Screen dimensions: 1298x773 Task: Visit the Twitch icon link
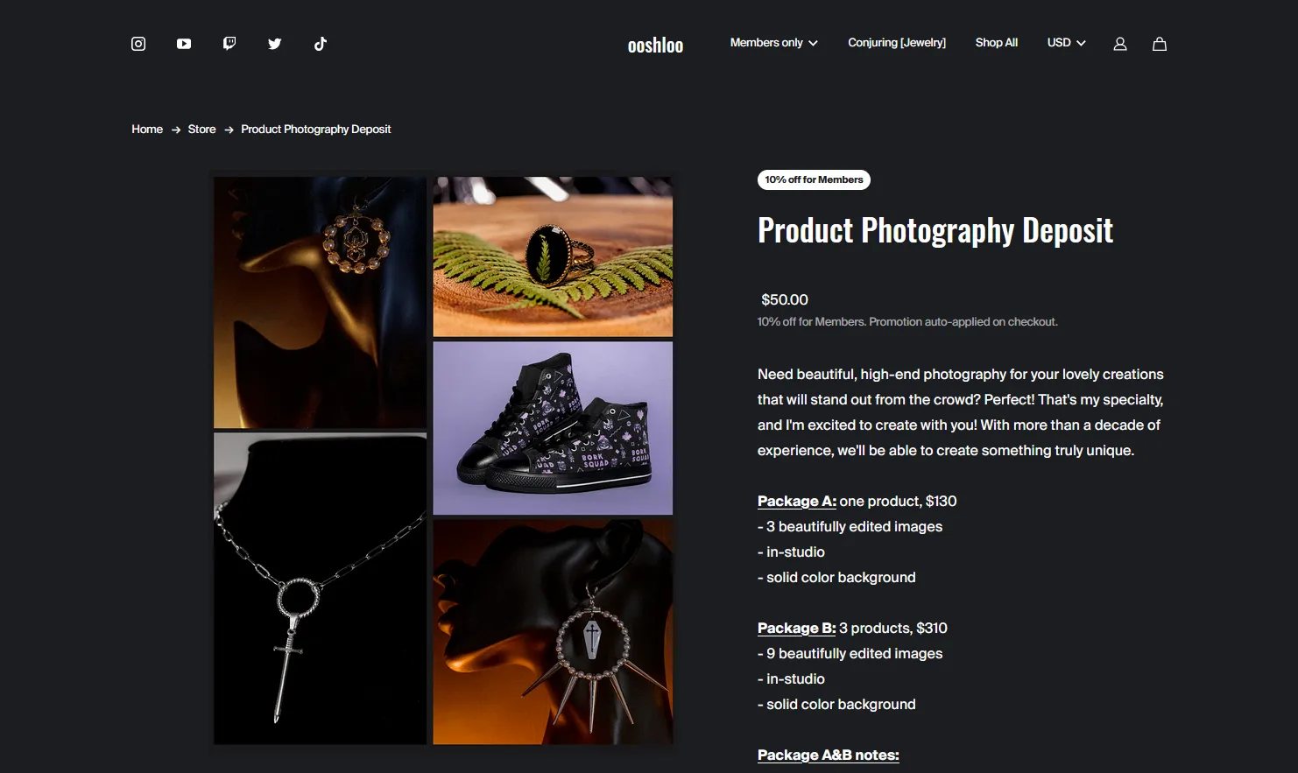pyautogui.click(x=229, y=44)
